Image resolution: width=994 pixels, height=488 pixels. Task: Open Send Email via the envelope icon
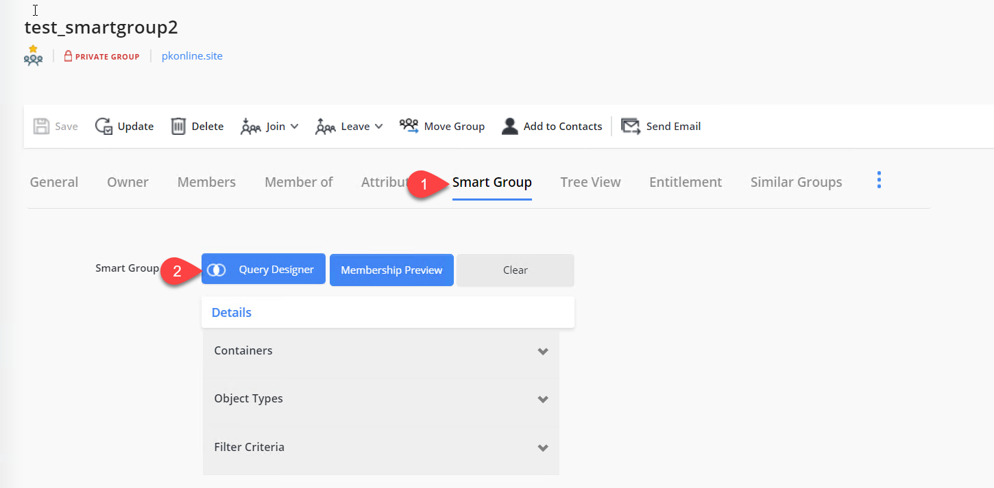(630, 125)
